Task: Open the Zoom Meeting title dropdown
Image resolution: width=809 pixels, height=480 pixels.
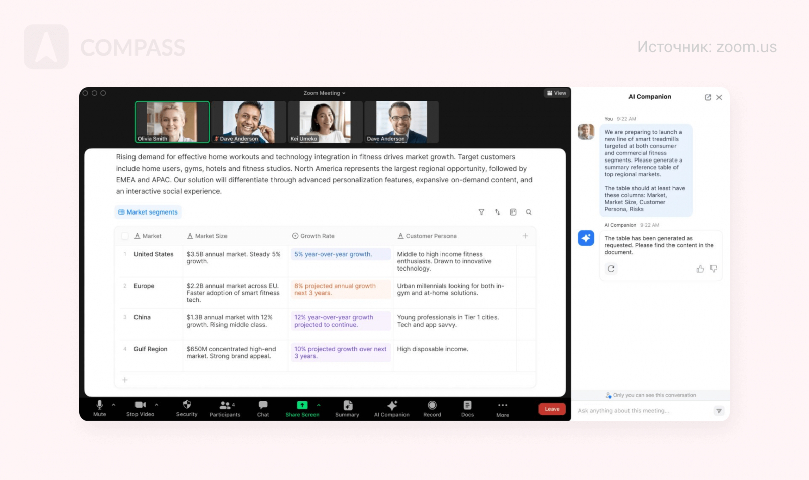Action: (x=325, y=93)
